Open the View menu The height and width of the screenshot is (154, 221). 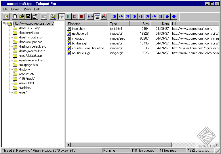pyautogui.click(x=27, y=9)
